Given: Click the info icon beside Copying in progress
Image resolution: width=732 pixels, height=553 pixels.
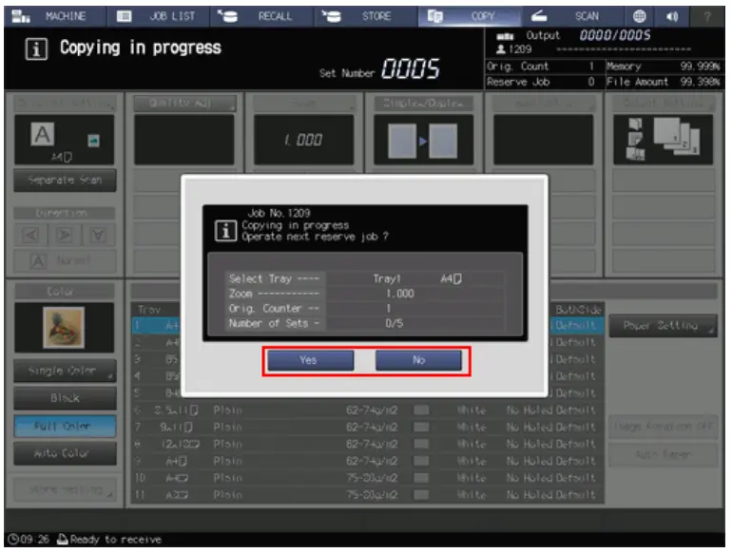Looking at the screenshot, I should (36, 49).
